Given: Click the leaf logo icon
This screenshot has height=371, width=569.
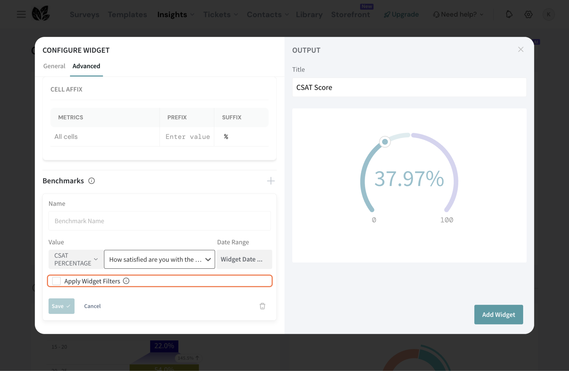Looking at the screenshot, I should 41,13.
